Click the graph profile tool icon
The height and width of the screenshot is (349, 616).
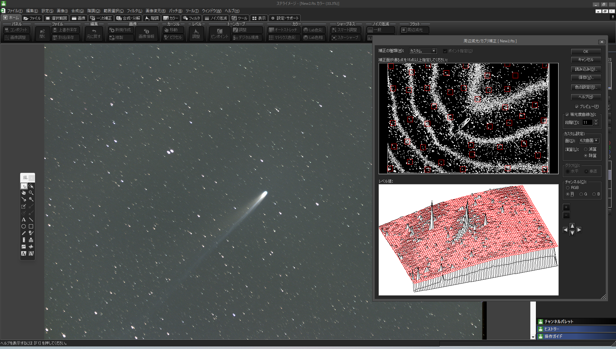click(24, 247)
